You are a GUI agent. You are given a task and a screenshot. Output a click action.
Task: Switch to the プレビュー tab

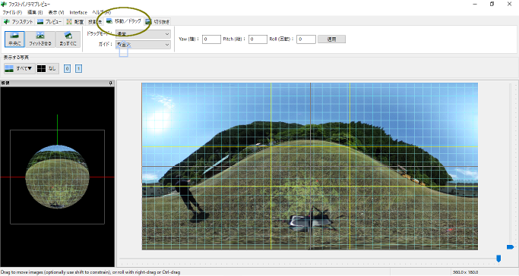point(49,22)
